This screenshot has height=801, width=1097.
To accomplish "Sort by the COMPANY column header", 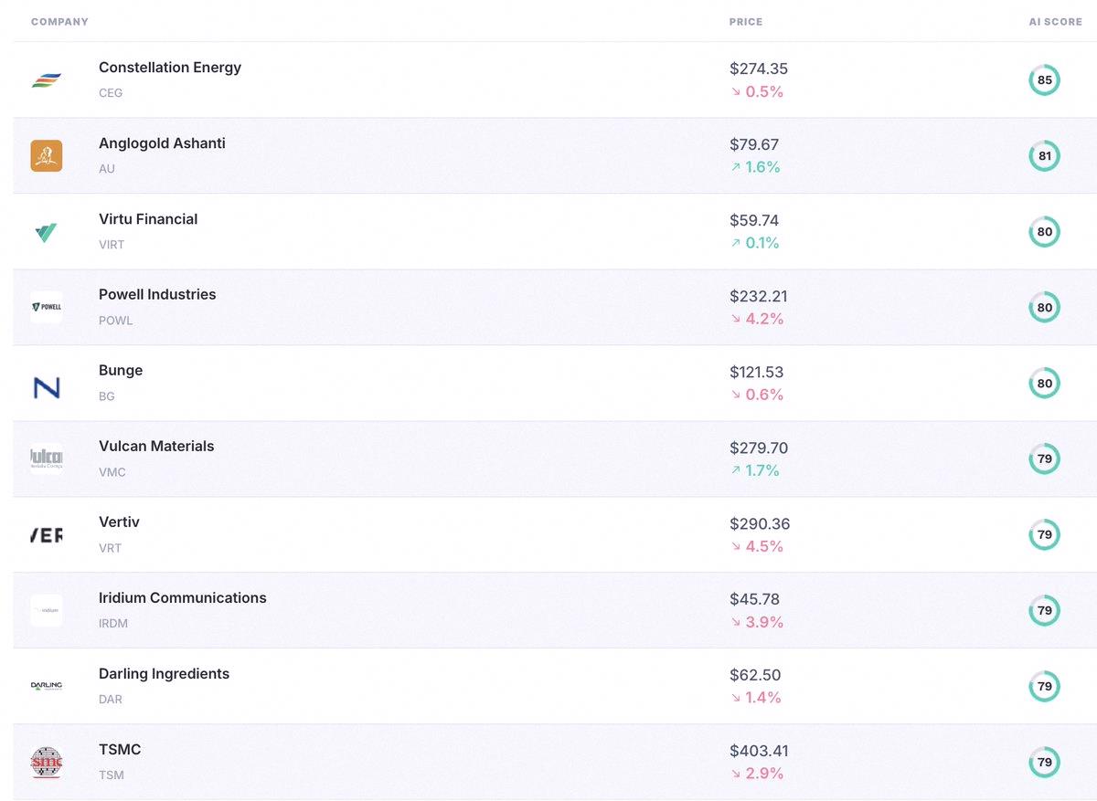I will [x=59, y=22].
